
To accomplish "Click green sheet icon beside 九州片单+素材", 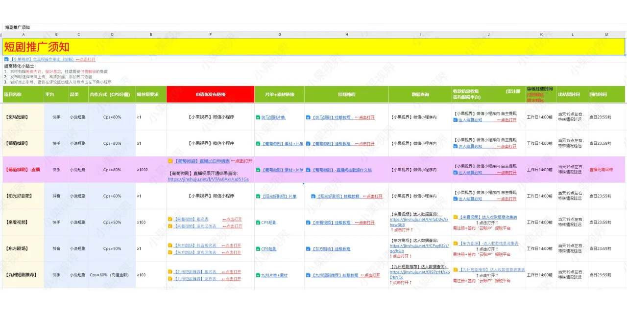I will 258,275.
